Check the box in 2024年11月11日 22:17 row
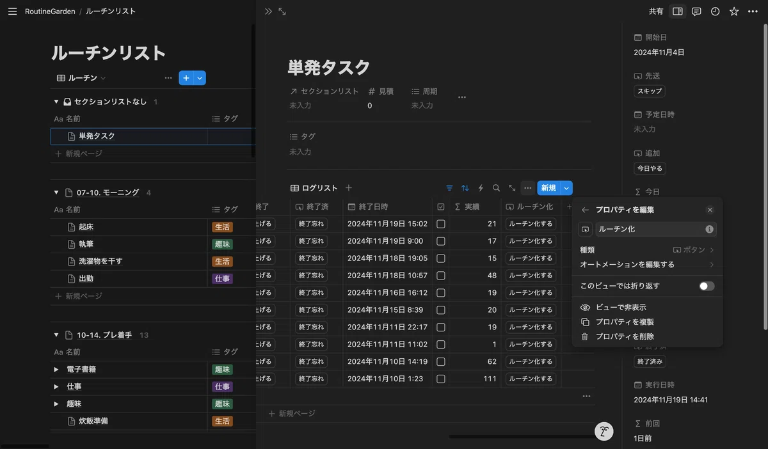The image size is (768, 449). click(441, 327)
